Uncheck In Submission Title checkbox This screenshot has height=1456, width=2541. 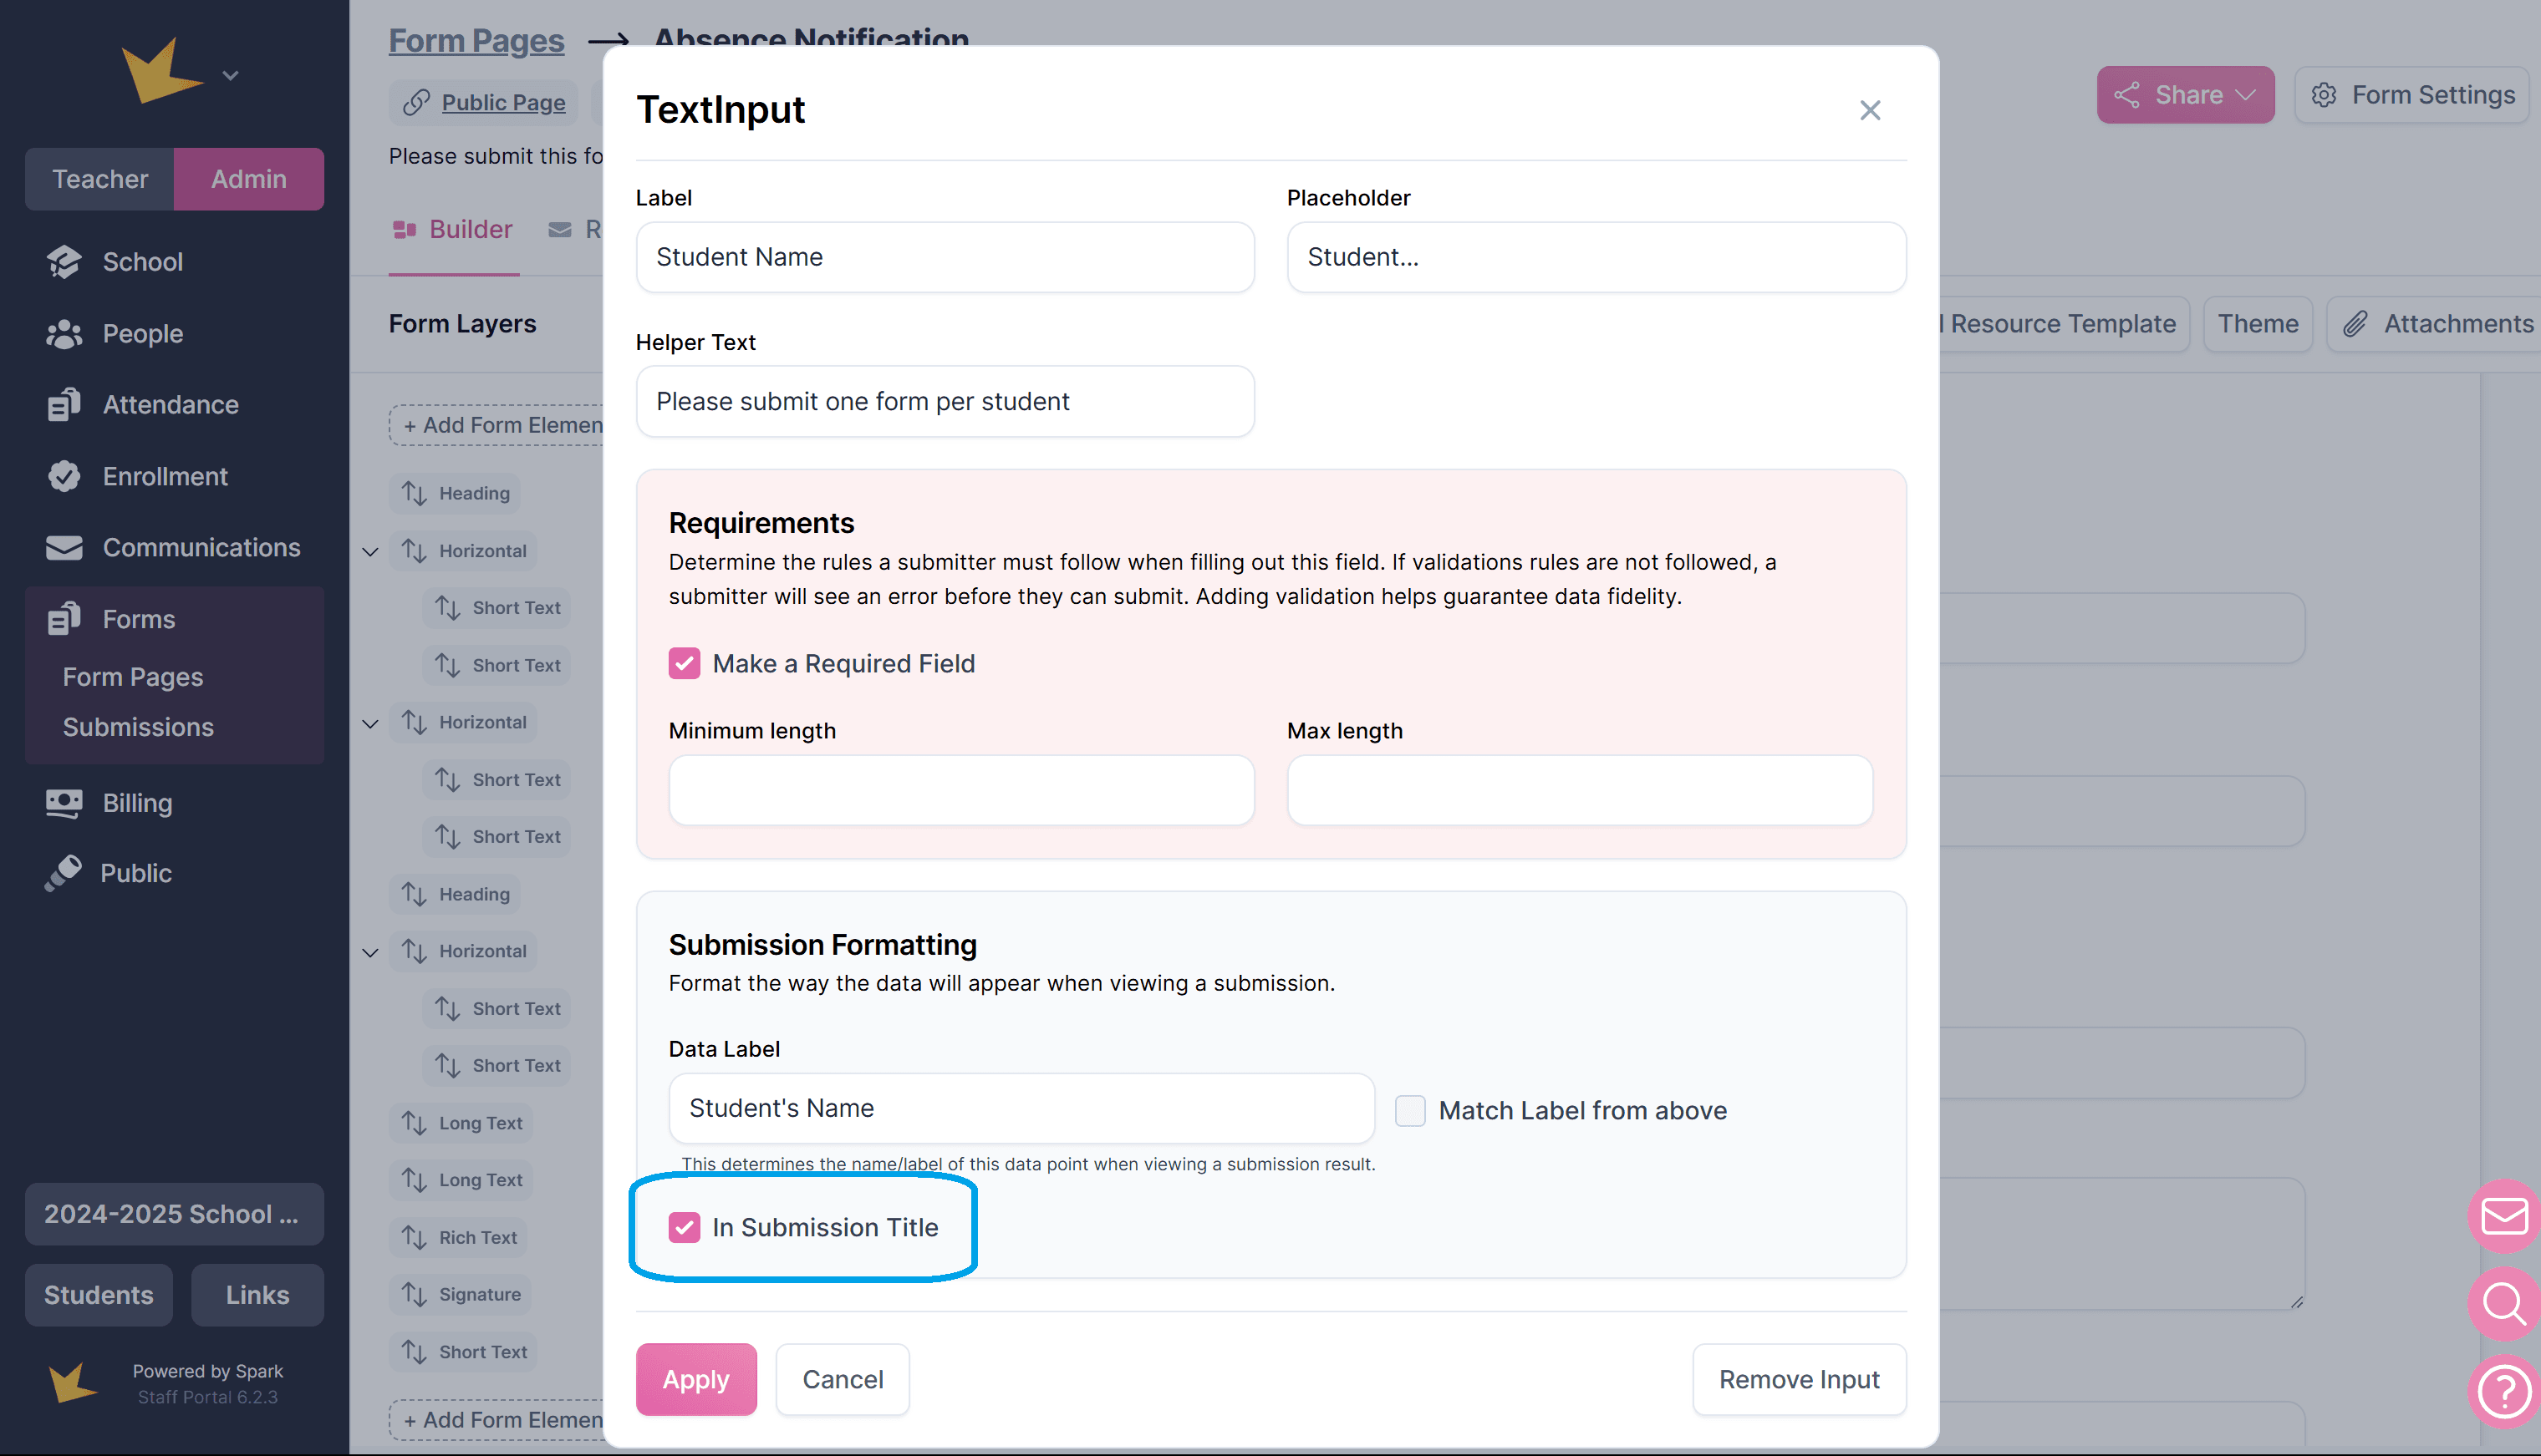685,1227
